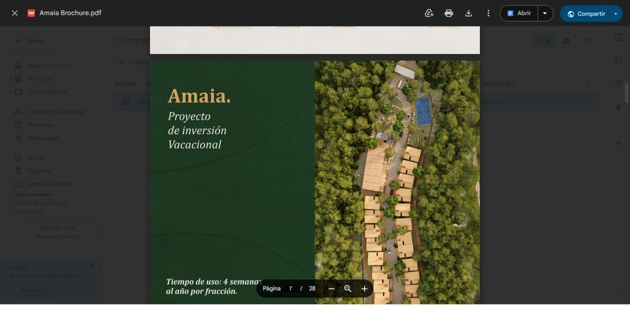
Task: Click the right-side scrollbar thumb
Action: coord(626,92)
